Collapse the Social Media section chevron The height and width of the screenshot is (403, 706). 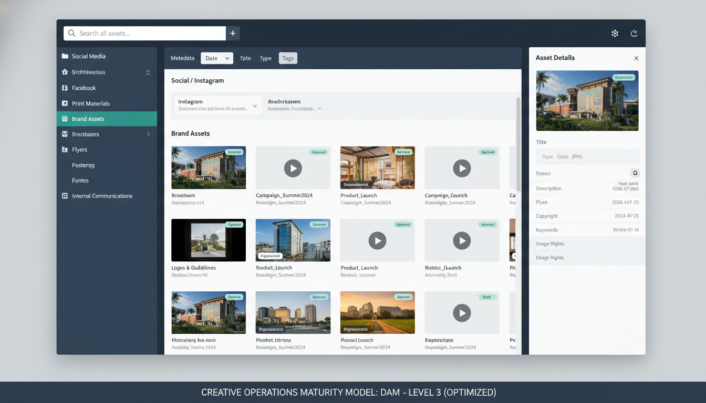tap(148, 72)
